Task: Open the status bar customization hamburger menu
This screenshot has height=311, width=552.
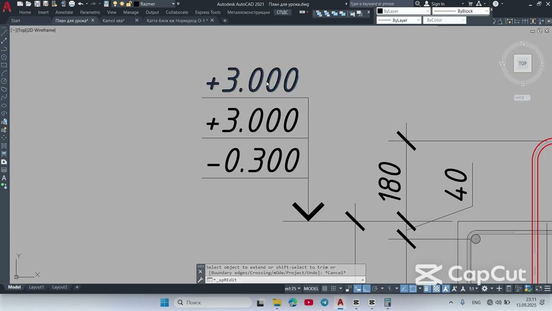Action: coord(547,289)
